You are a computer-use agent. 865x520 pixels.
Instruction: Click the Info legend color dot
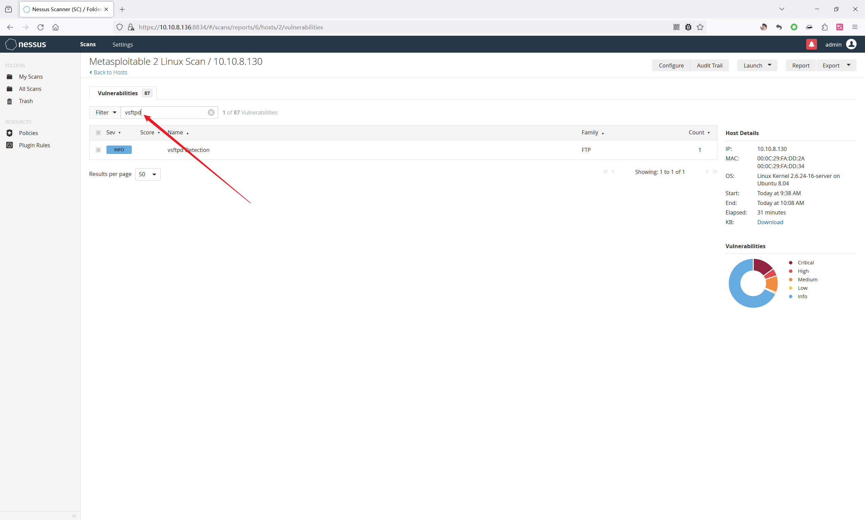pos(790,296)
